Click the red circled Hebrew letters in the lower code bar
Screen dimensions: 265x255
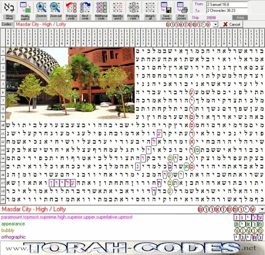227,209
